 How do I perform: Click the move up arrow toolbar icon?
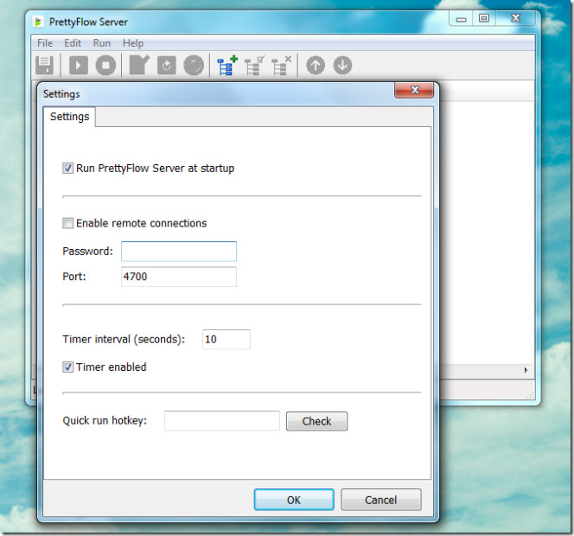(316, 65)
